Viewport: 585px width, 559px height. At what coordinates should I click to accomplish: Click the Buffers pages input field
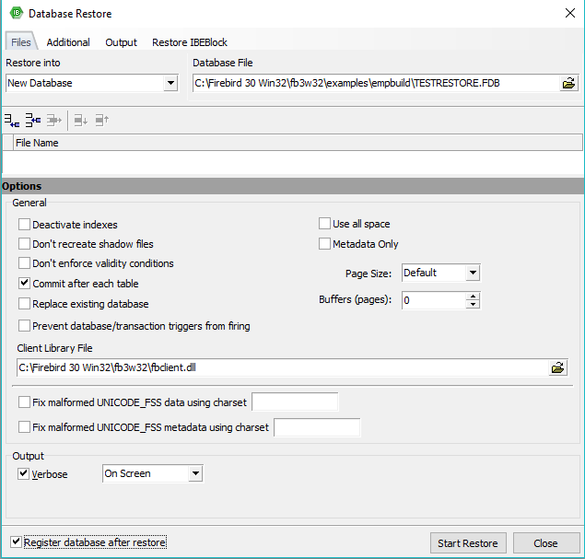click(434, 300)
